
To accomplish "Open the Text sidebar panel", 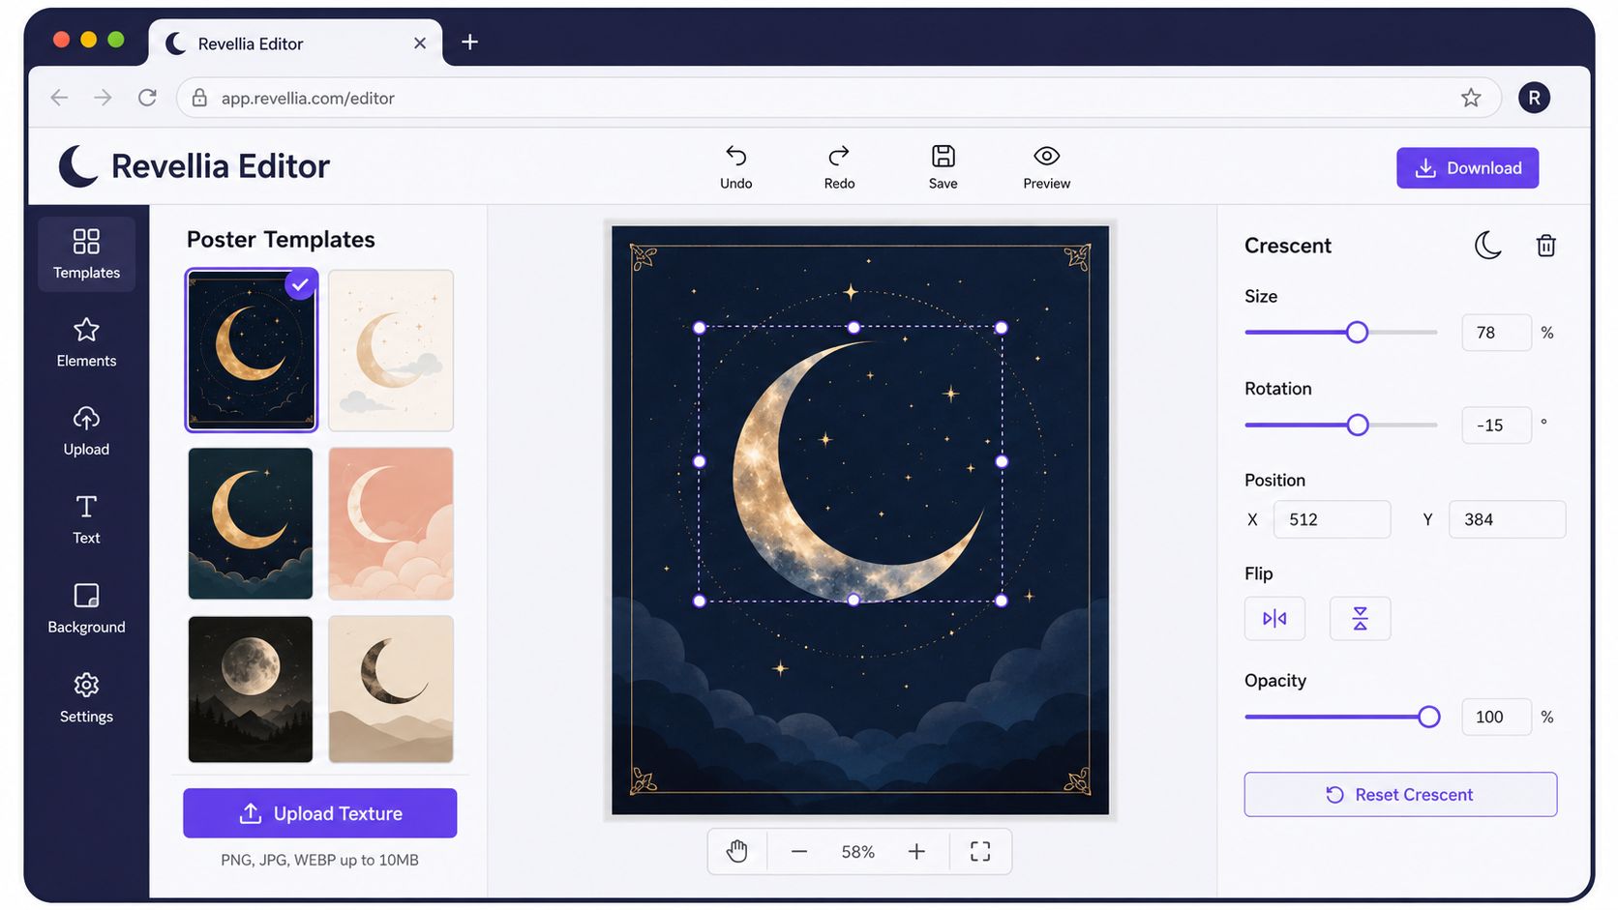I will pyautogui.click(x=86, y=520).
